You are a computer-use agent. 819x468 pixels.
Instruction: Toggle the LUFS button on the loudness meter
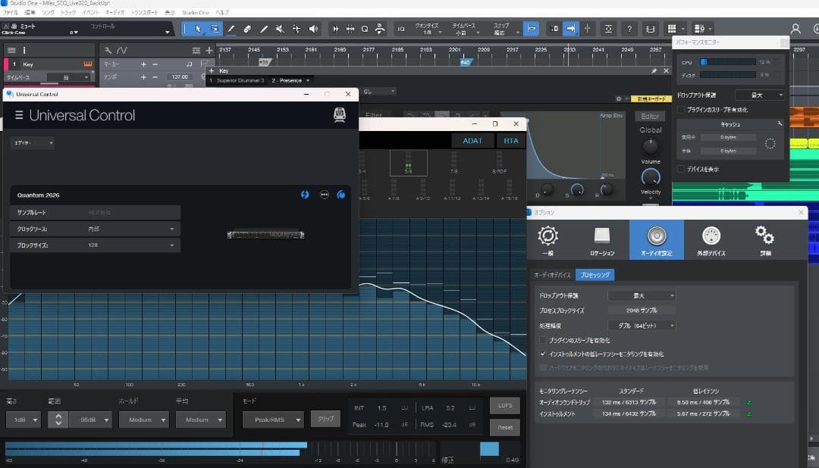[504, 405]
